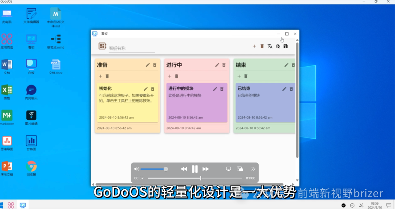Adjust the video volume slider
This screenshot has width=395, height=209.
pyautogui.click(x=154, y=169)
